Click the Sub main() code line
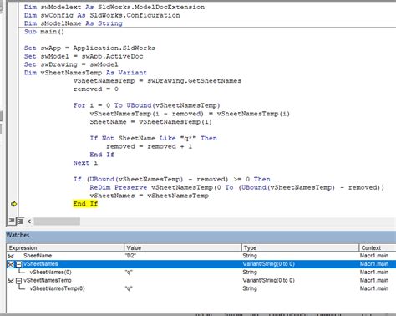Image resolution: width=396 pixels, height=316 pixels. pyautogui.click(x=44, y=32)
